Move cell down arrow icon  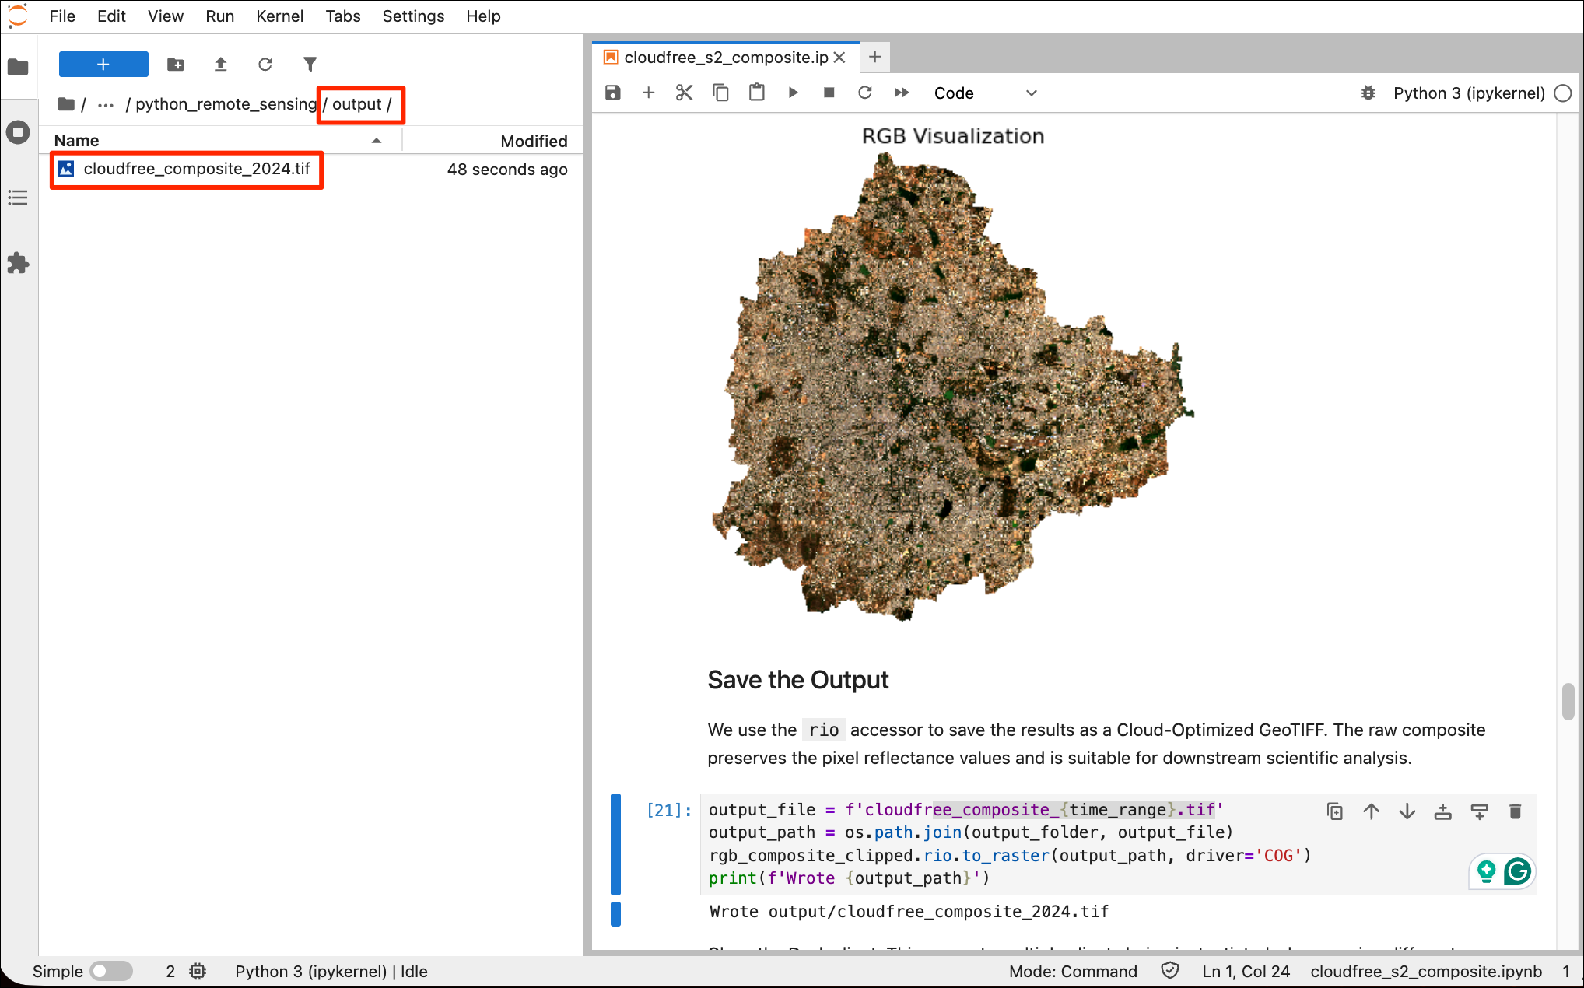coord(1407,811)
